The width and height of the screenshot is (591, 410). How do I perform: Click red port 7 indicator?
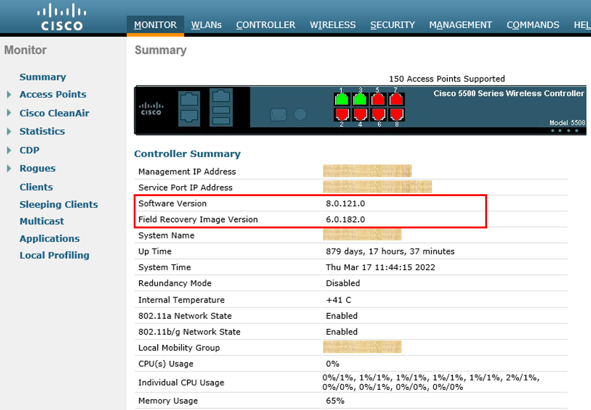pyautogui.click(x=397, y=99)
